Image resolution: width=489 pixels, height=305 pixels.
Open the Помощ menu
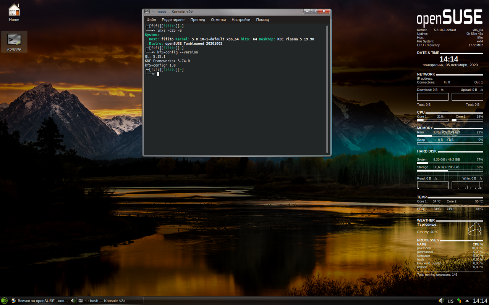[x=262, y=19]
